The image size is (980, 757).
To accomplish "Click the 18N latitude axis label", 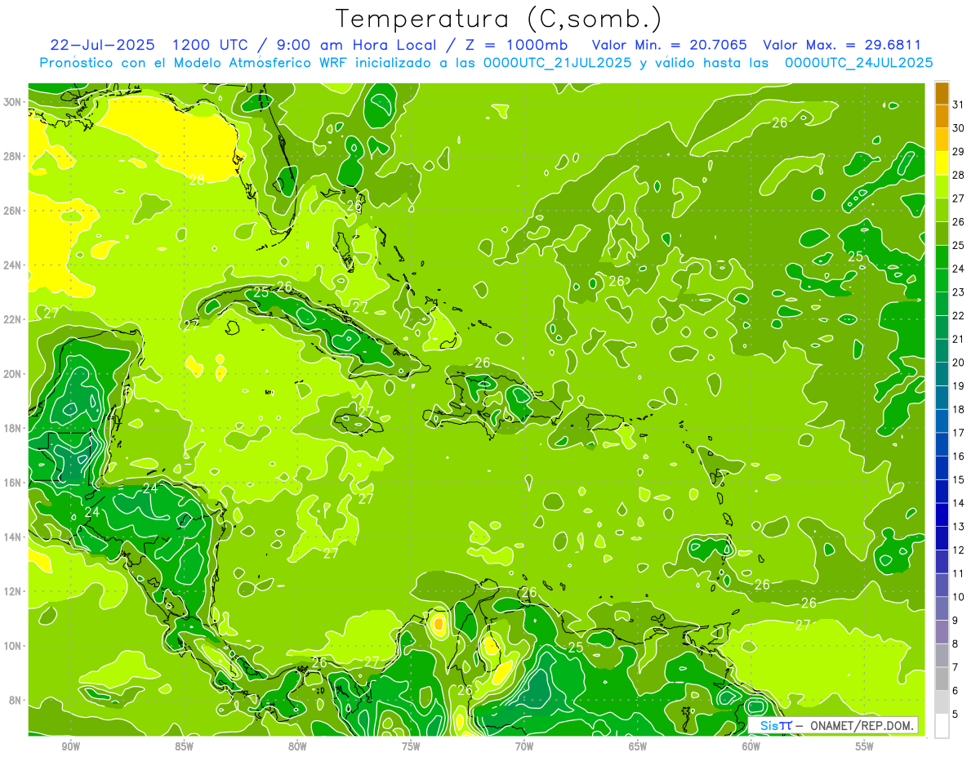I will coord(12,428).
